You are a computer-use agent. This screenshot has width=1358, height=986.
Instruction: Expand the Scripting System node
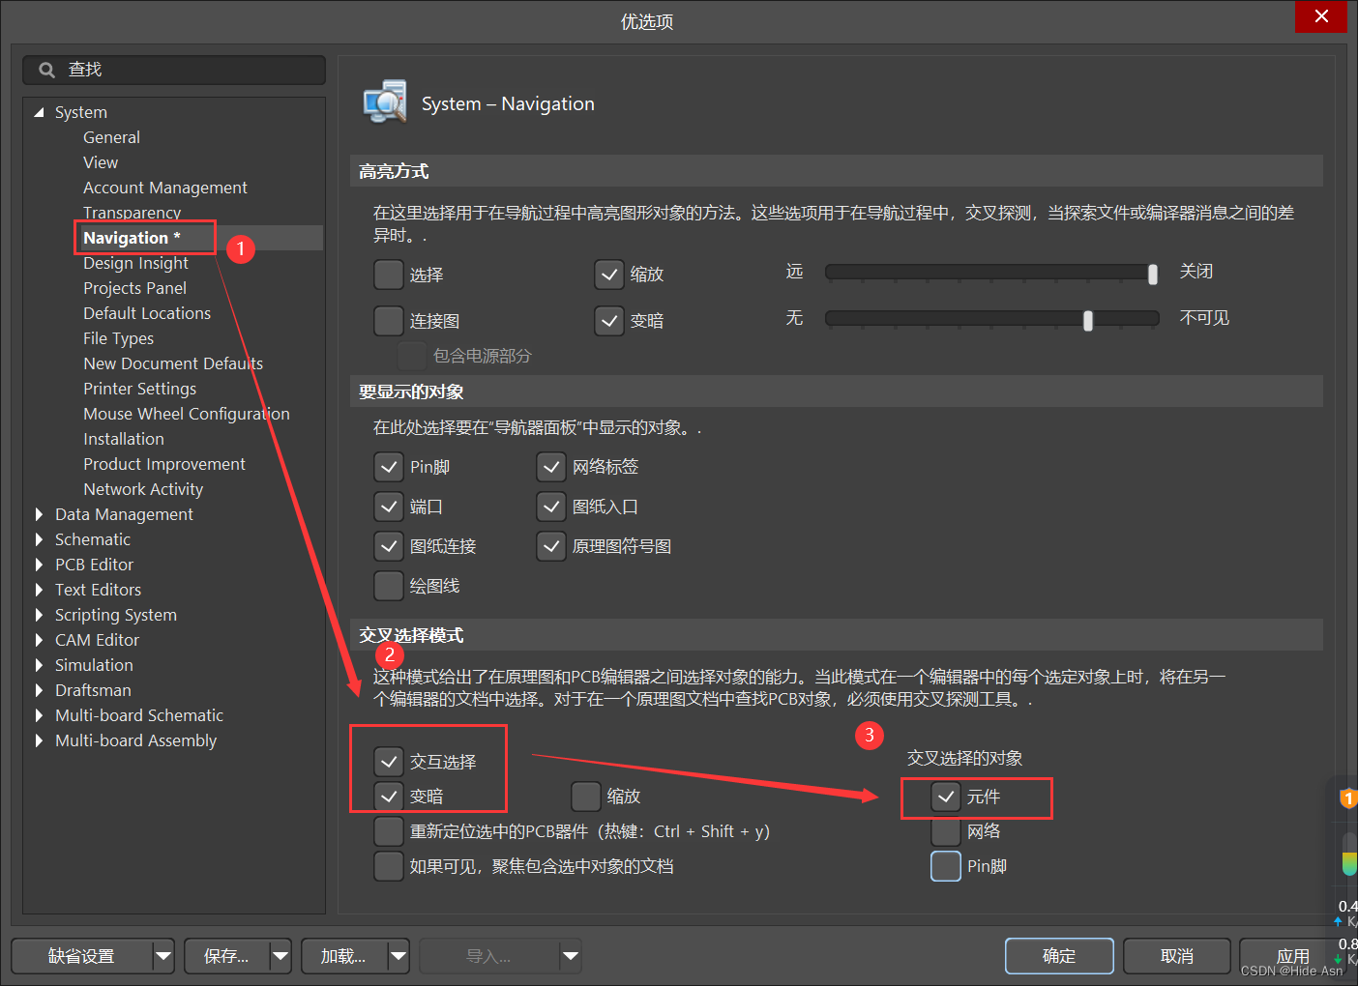pyautogui.click(x=39, y=615)
